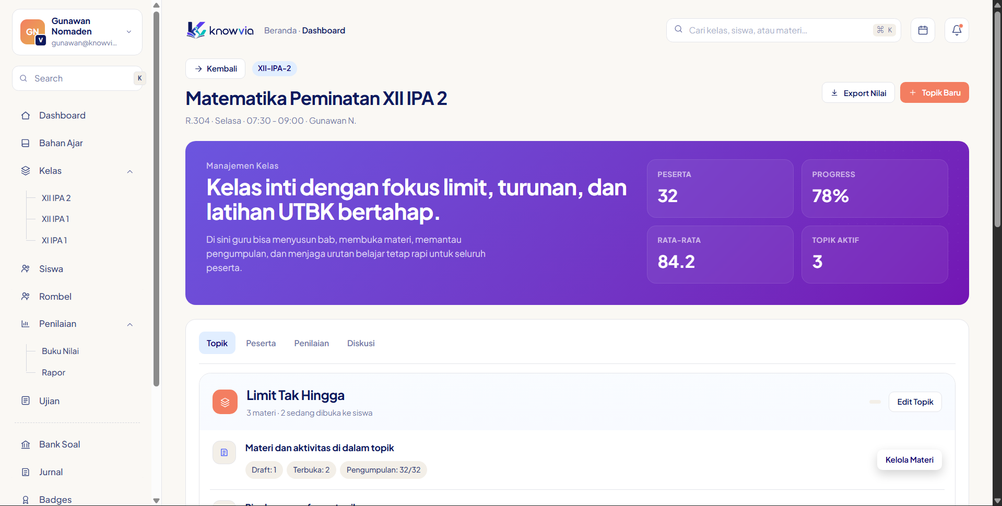Switch to the Diskusi tab
This screenshot has height=506, width=1002.
click(361, 343)
